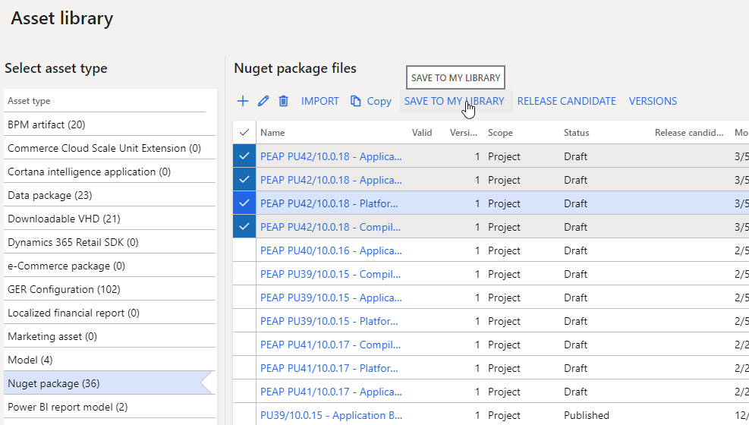This screenshot has height=425, width=749.
Task: Edit selected asset with pencil icon
Action: 263,101
